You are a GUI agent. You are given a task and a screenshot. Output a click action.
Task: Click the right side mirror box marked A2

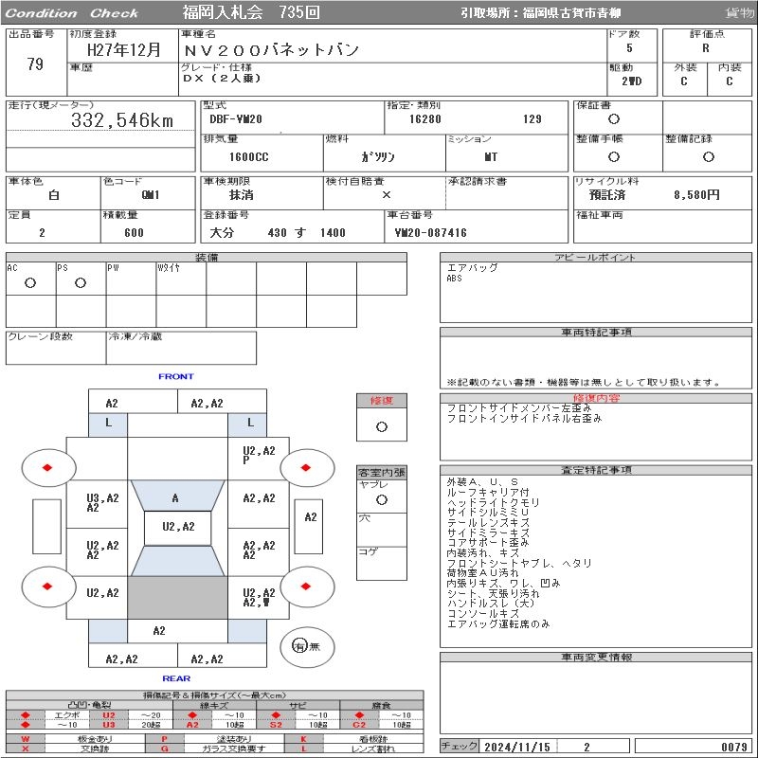click(309, 527)
